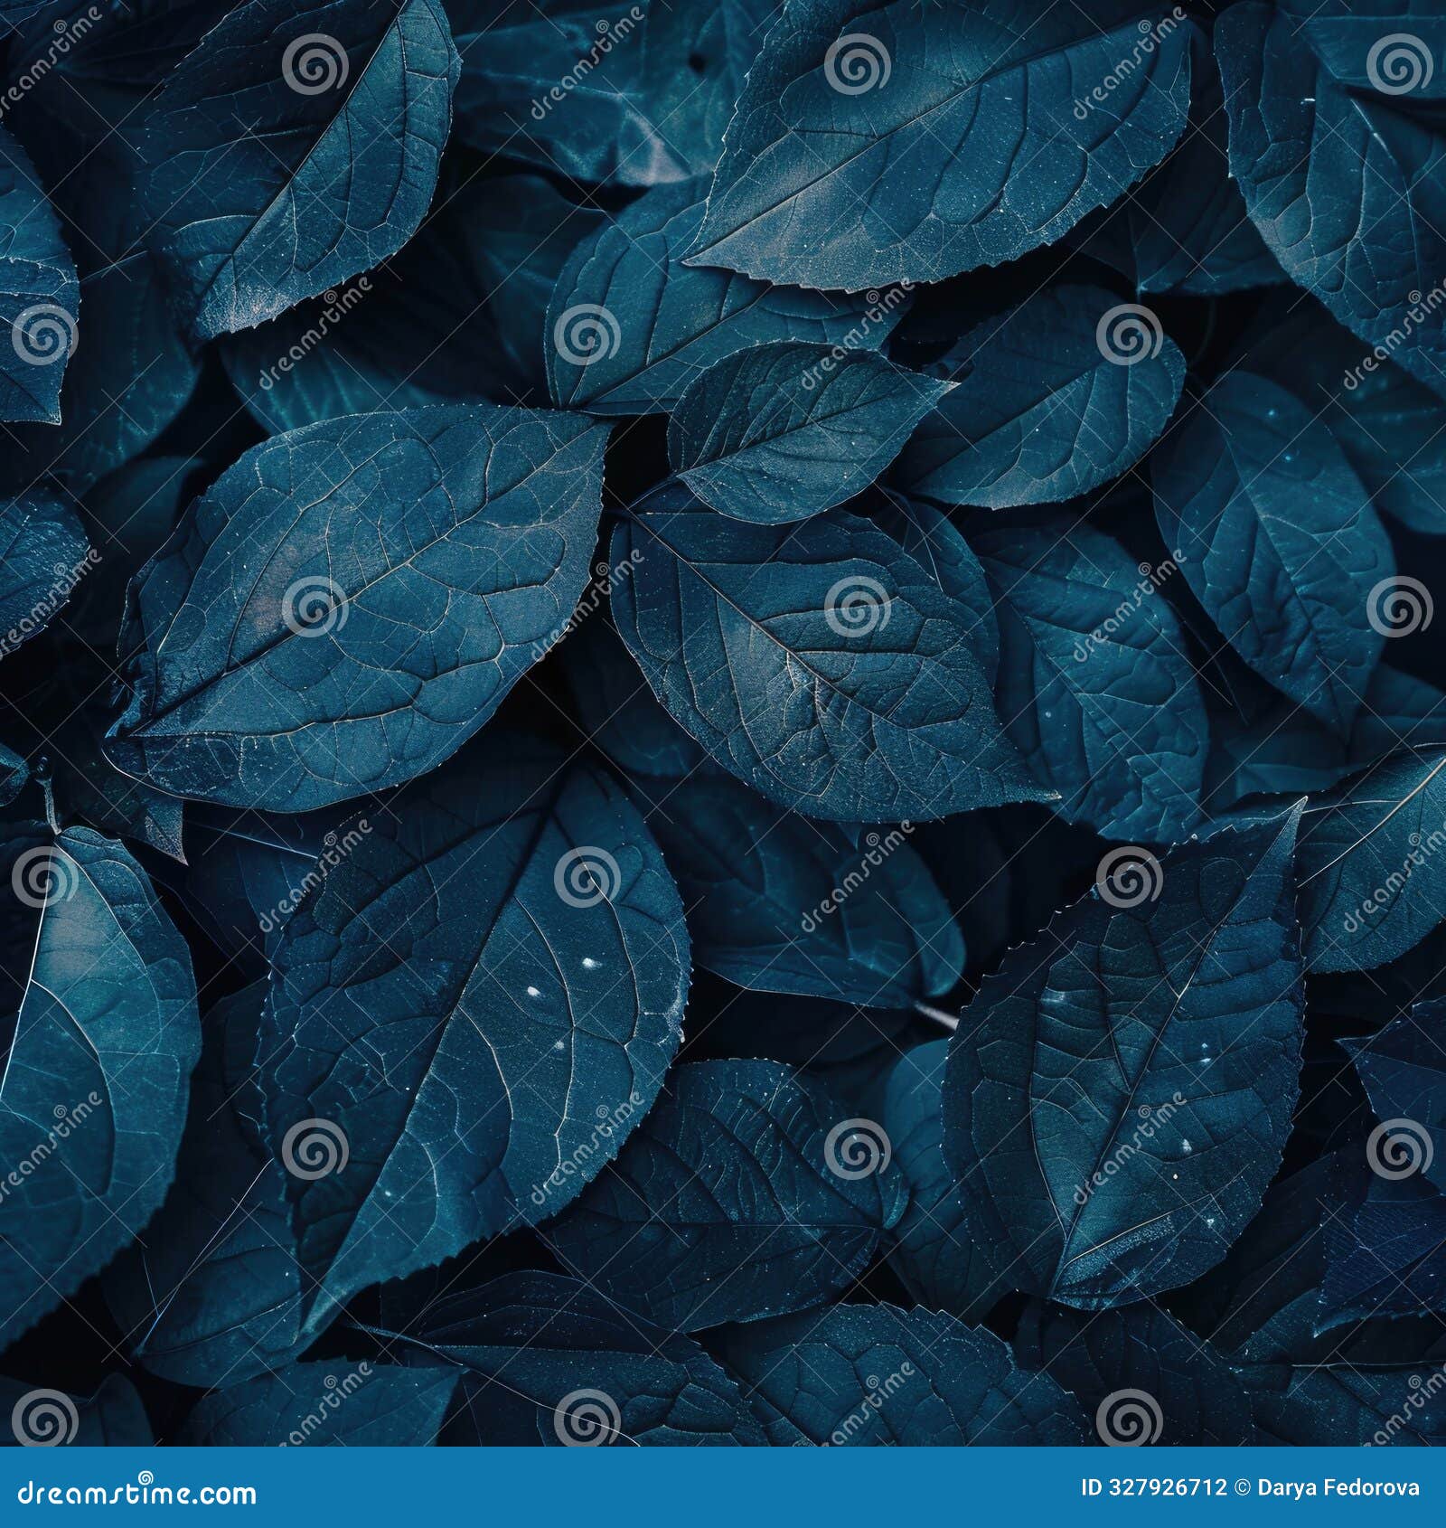Select the small dark hole near the top
Viewport: 1446px width, 1528px height.
coord(696,60)
